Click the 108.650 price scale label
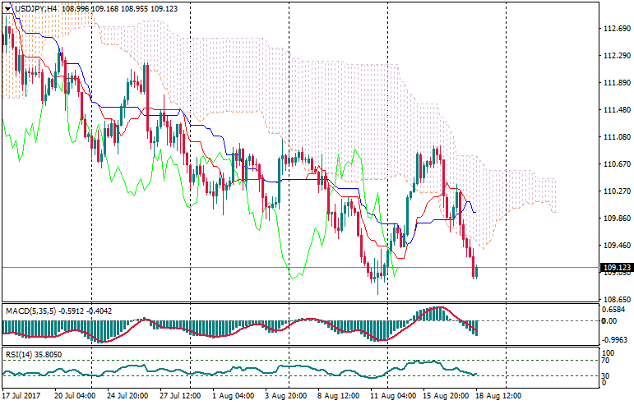 (x=615, y=300)
